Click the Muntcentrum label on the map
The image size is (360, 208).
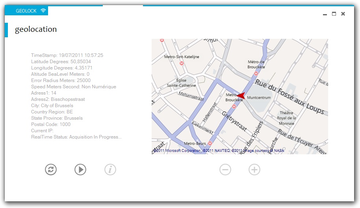(259, 97)
